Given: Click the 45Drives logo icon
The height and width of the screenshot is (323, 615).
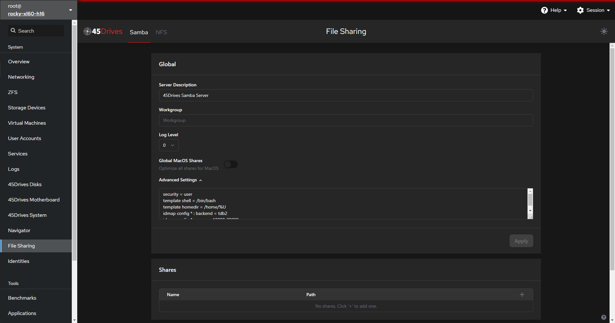Looking at the screenshot, I should tap(87, 31).
